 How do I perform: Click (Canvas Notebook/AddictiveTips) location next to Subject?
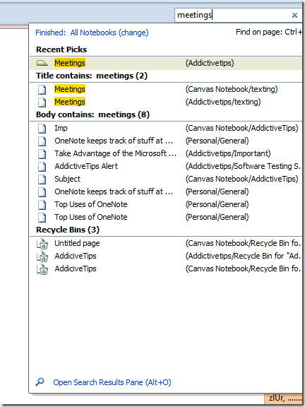coord(241,179)
